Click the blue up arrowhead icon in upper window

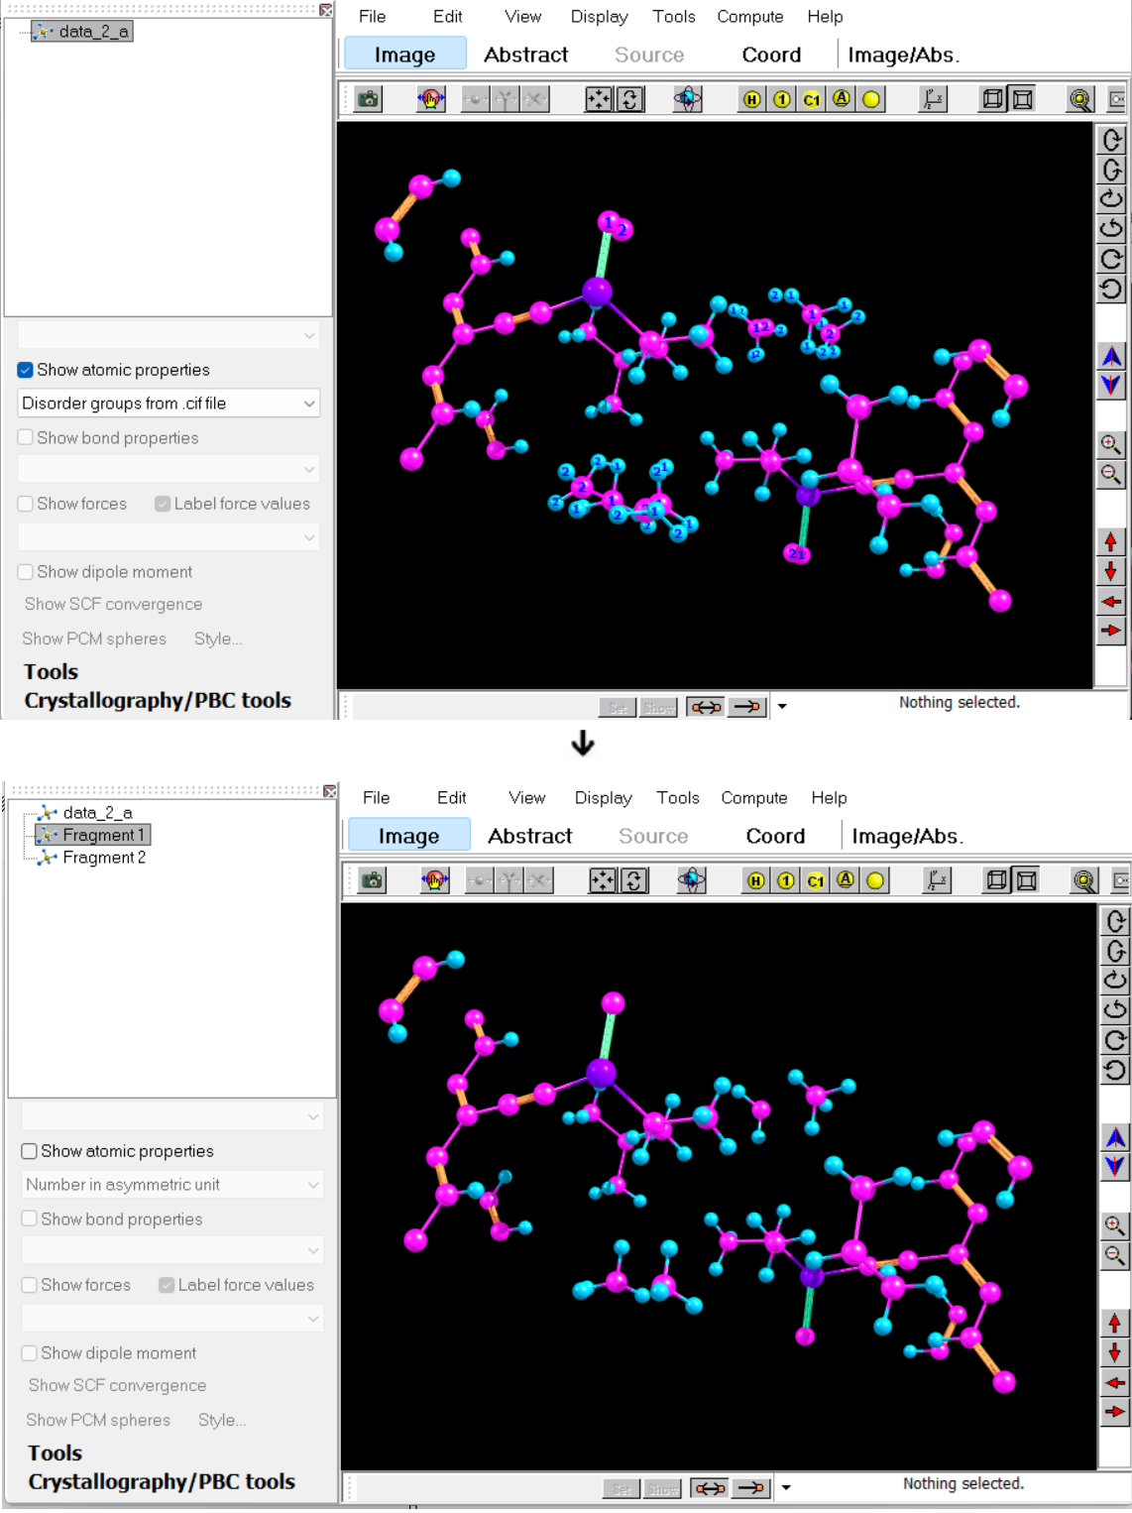pyautogui.click(x=1111, y=356)
